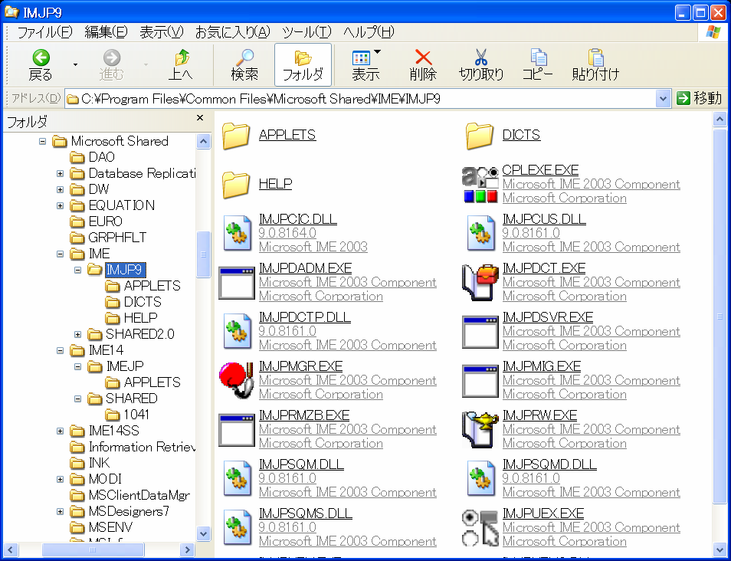Select the 1041 folder in tree
731x561 pixels.
[x=127, y=415]
